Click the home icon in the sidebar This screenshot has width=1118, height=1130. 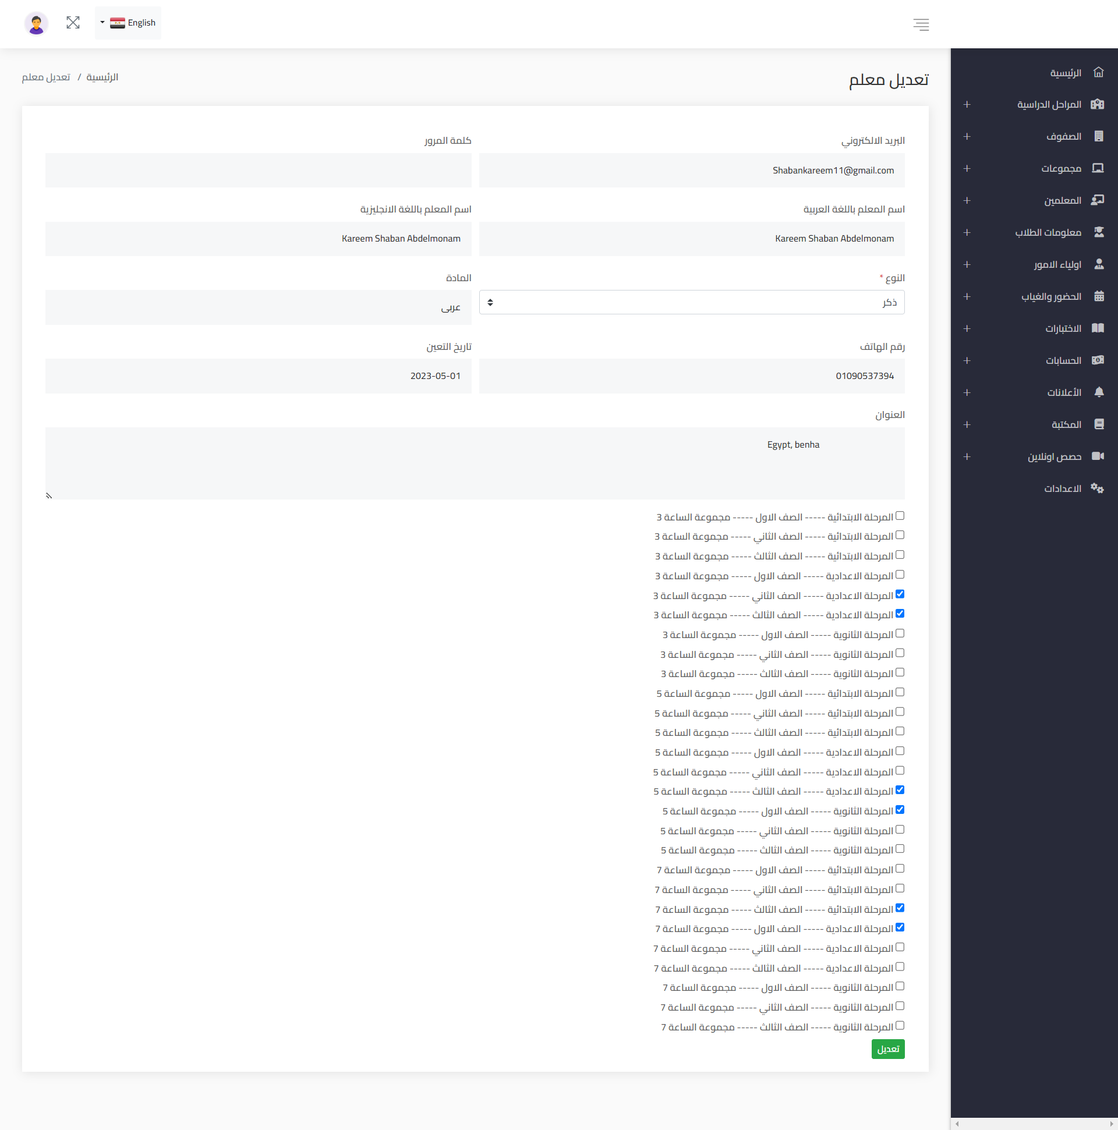pyautogui.click(x=1098, y=73)
